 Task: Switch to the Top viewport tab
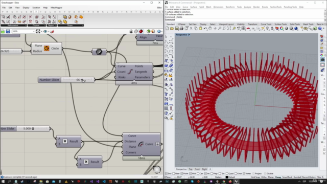point(191,169)
